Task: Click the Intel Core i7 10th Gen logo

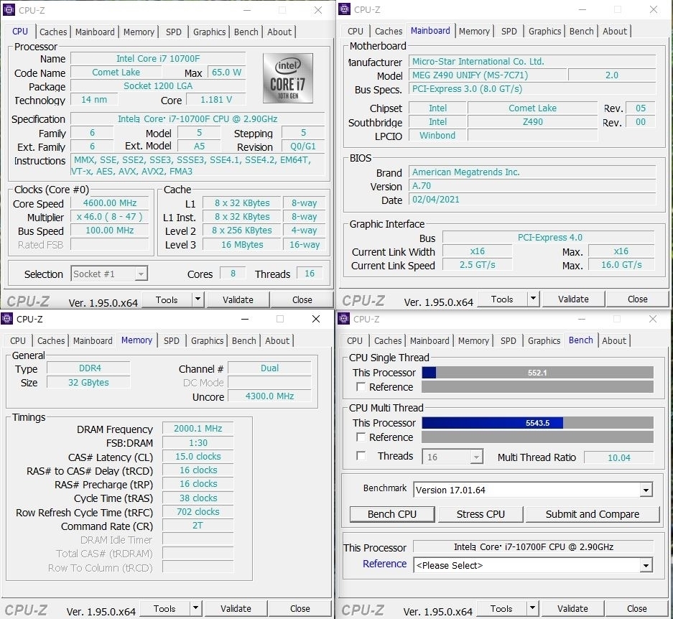Action: 287,78
